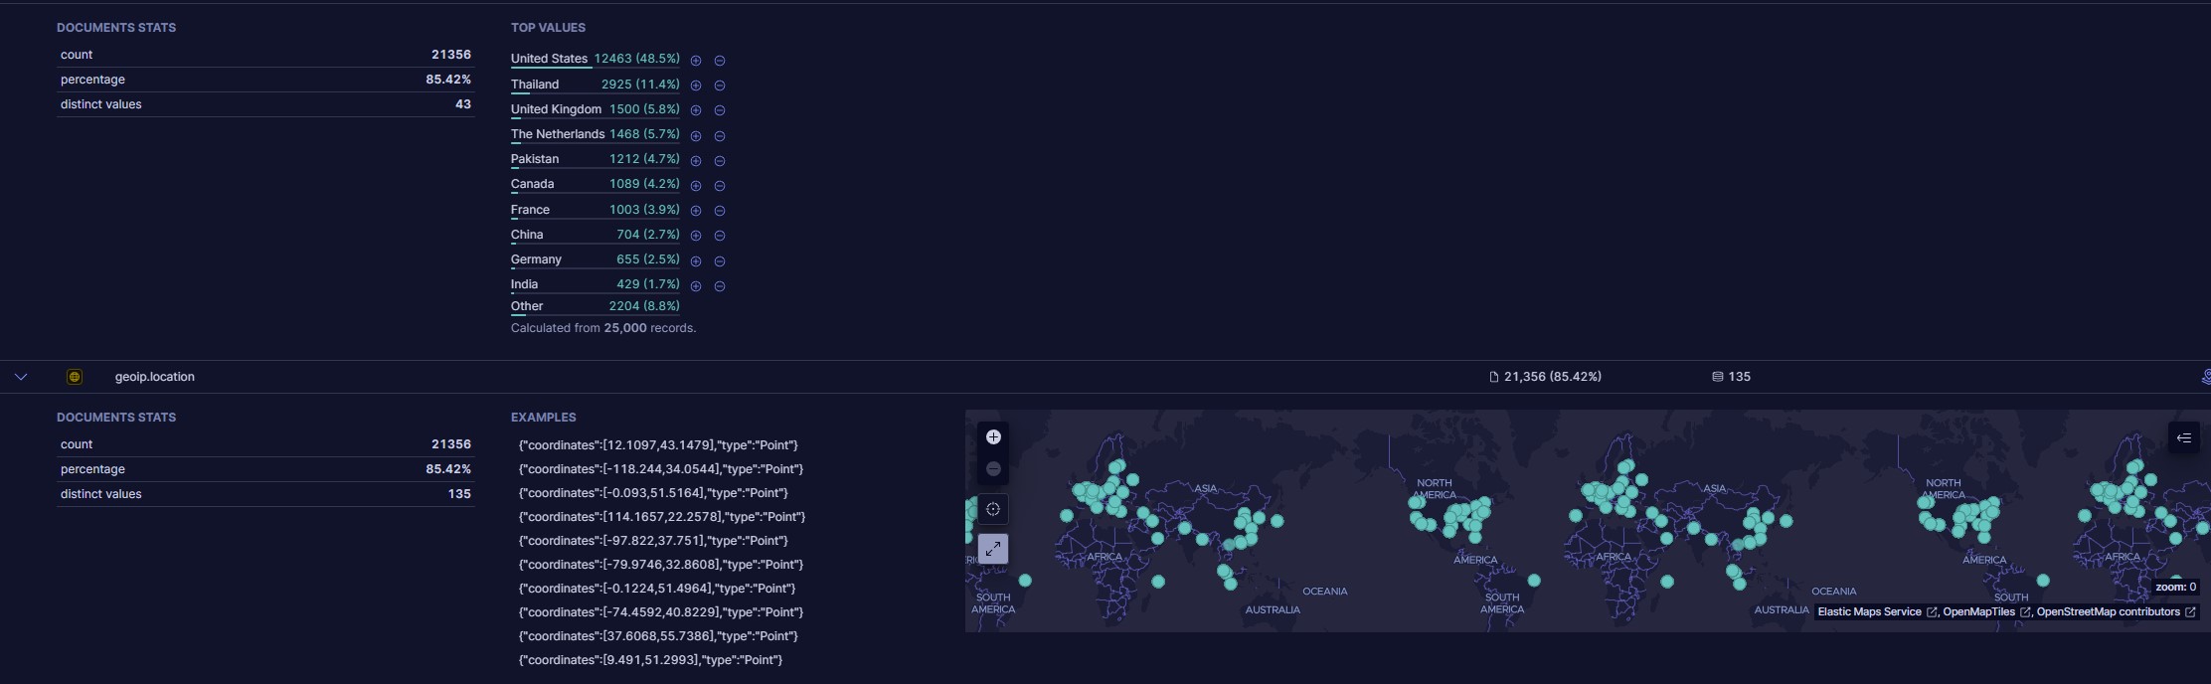The width and height of the screenshot is (2211, 684).
Task: Filter out India value
Action: [x=720, y=286]
